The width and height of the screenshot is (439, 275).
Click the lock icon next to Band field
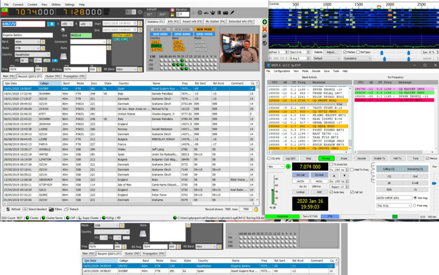(43, 42)
